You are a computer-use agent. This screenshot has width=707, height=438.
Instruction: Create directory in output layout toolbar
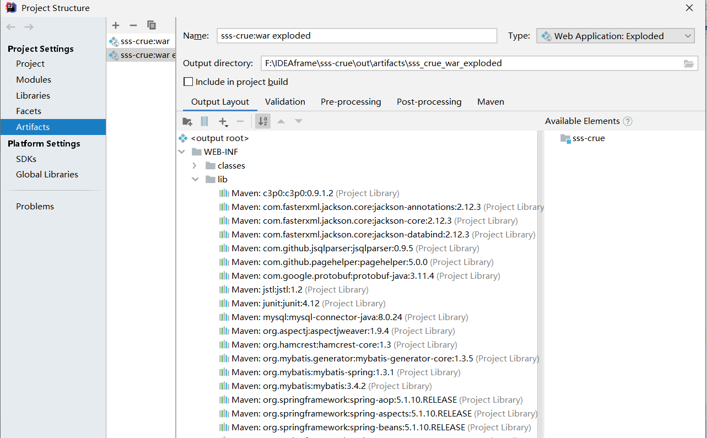click(187, 121)
